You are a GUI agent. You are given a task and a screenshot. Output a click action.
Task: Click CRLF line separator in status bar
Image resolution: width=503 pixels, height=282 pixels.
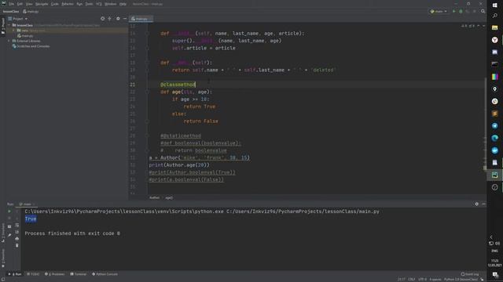412,280
